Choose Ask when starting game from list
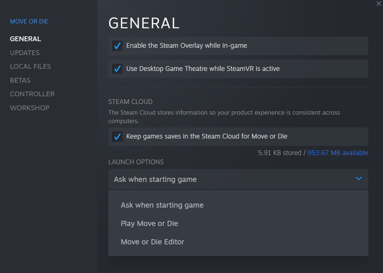This screenshot has width=383, height=273. point(162,205)
